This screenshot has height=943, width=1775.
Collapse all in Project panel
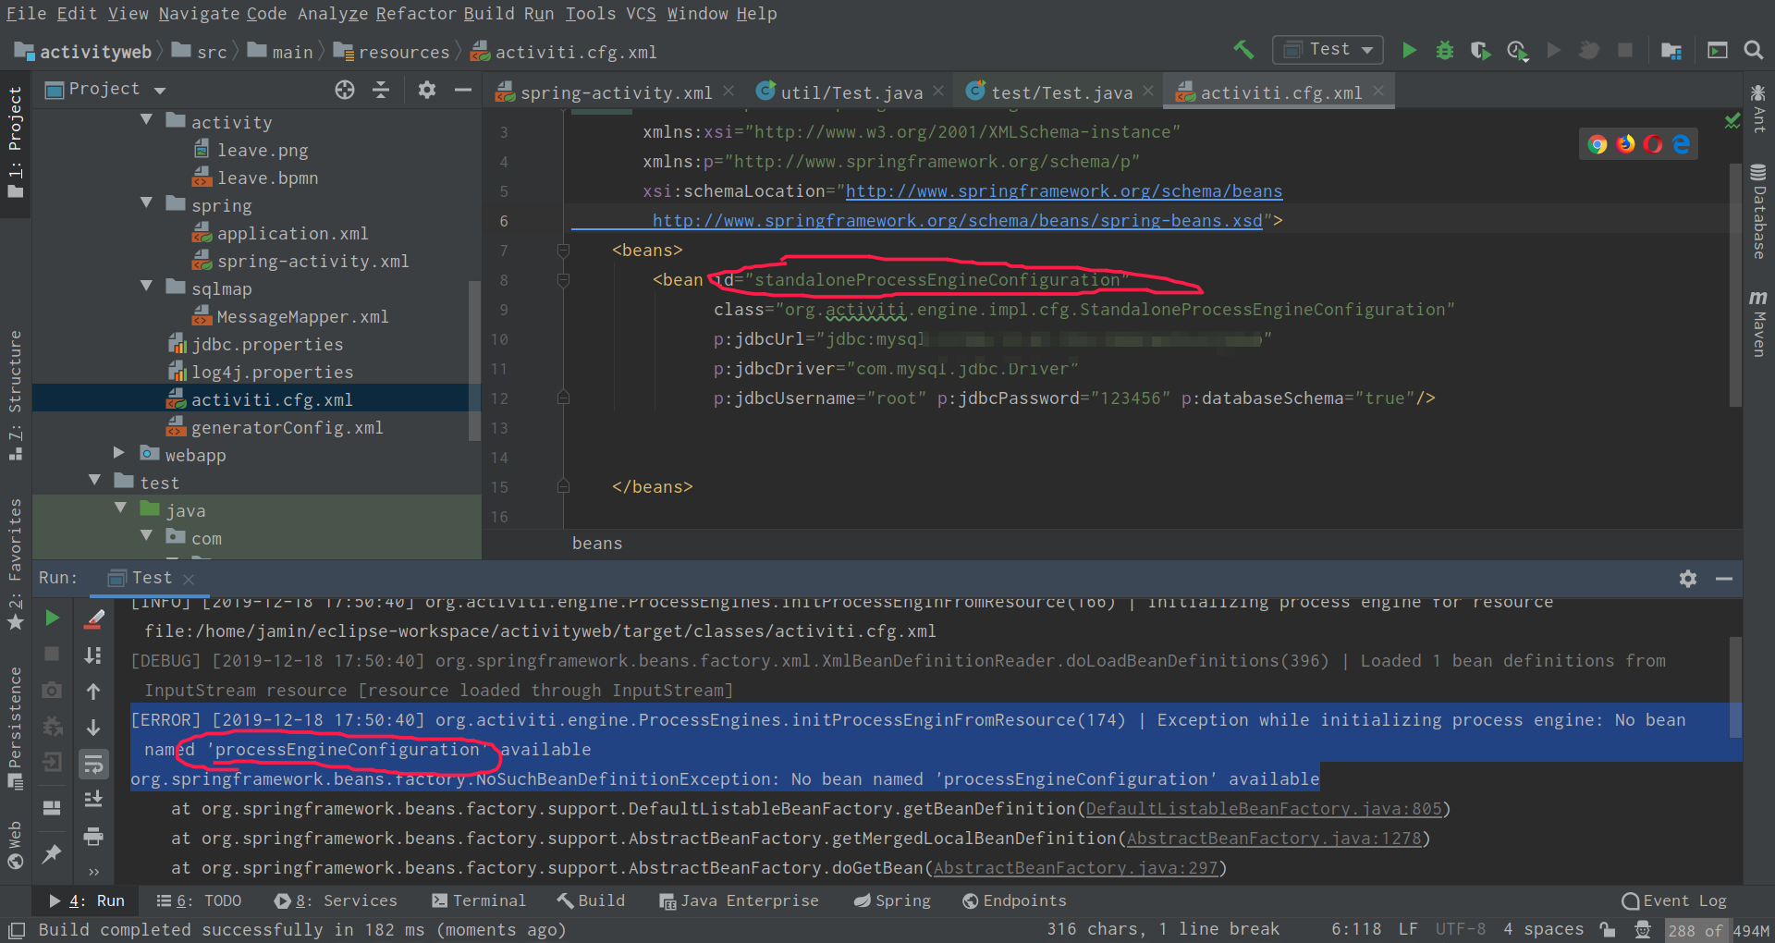click(381, 90)
